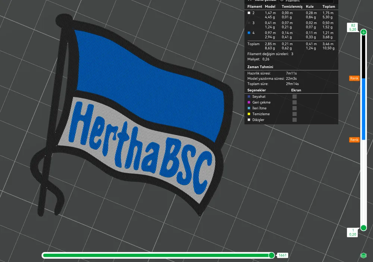Click the Model column header

(x=270, y=6)
